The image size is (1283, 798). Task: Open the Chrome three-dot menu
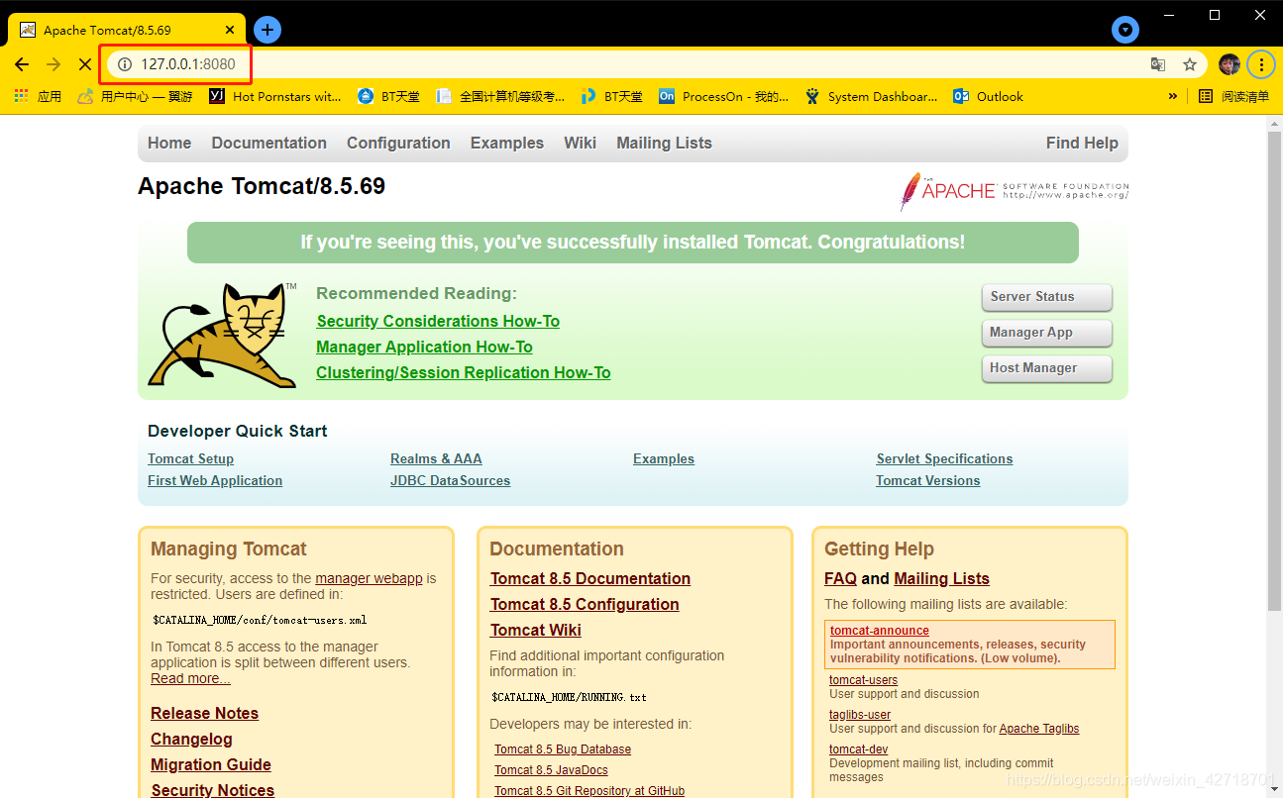(x=1261, y=64)
